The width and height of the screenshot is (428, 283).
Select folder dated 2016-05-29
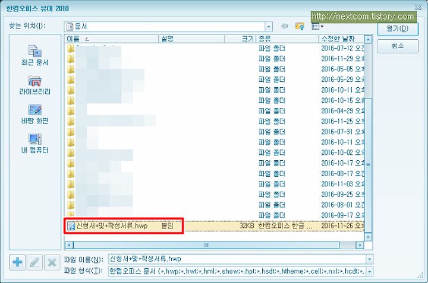215,80
